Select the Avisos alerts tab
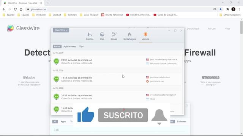Image resolution: width=243 pixels, height=136 pixels. (x=145, y=36)
